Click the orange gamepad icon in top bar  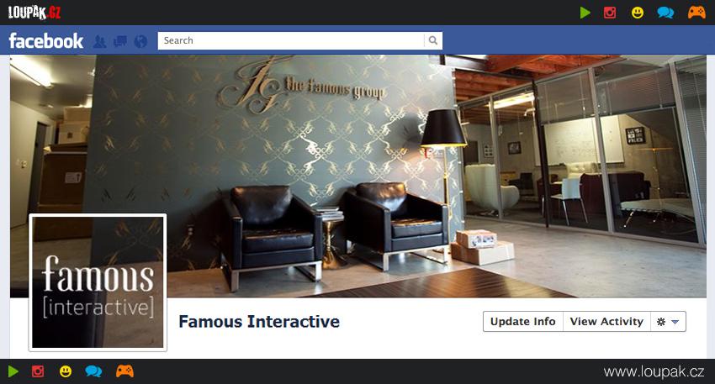(x=696, y=13)
